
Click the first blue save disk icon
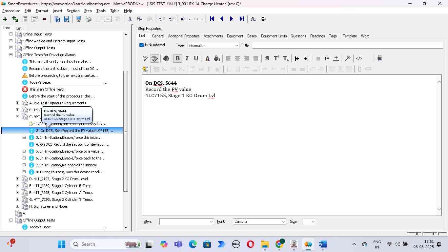[x=57, y=19]
